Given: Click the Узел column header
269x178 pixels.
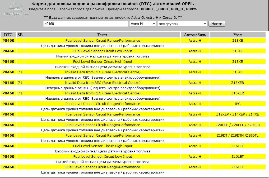Looking at the screenshot, I should pyautogui.click(x=238, y=35).
